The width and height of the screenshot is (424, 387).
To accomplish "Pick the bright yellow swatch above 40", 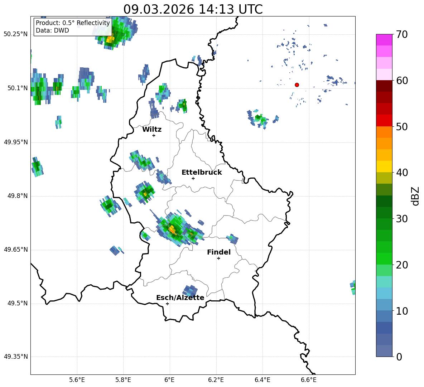I will tap(384, 166).
